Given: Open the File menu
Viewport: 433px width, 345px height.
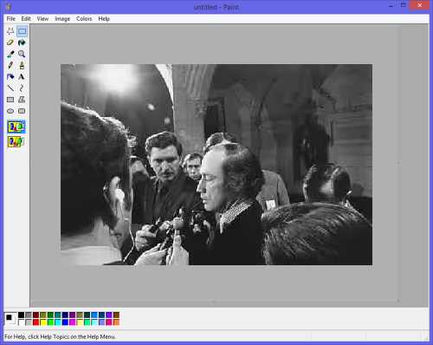Looking at the screenshot, I should [x=11, y=19].
